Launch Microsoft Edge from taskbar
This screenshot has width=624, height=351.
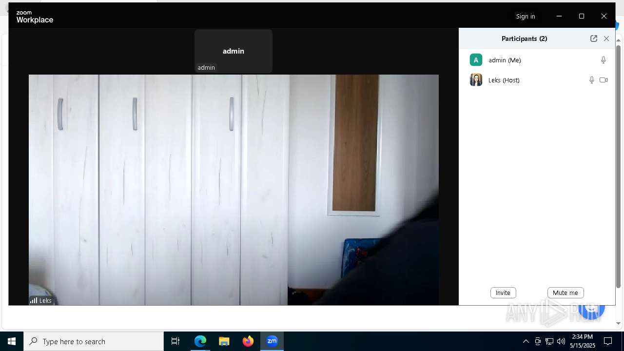(200, 341)
